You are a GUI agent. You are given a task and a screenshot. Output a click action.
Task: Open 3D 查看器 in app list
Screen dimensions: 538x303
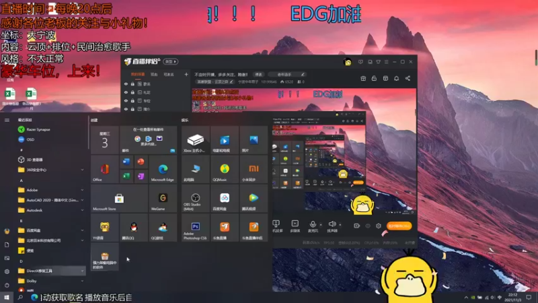[x=52, y=160]
